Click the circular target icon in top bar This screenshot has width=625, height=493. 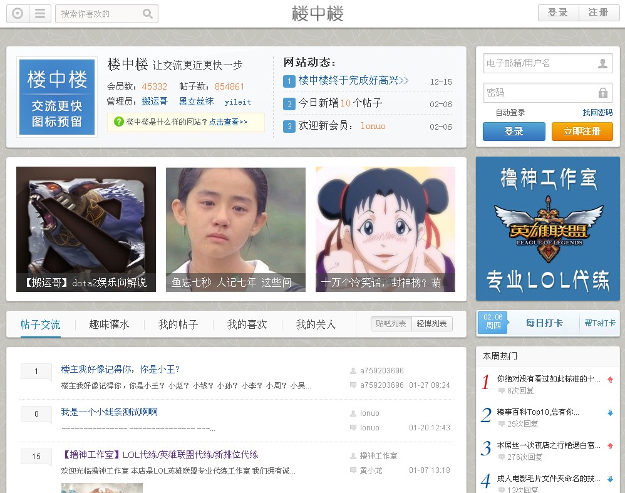(18, 13)
